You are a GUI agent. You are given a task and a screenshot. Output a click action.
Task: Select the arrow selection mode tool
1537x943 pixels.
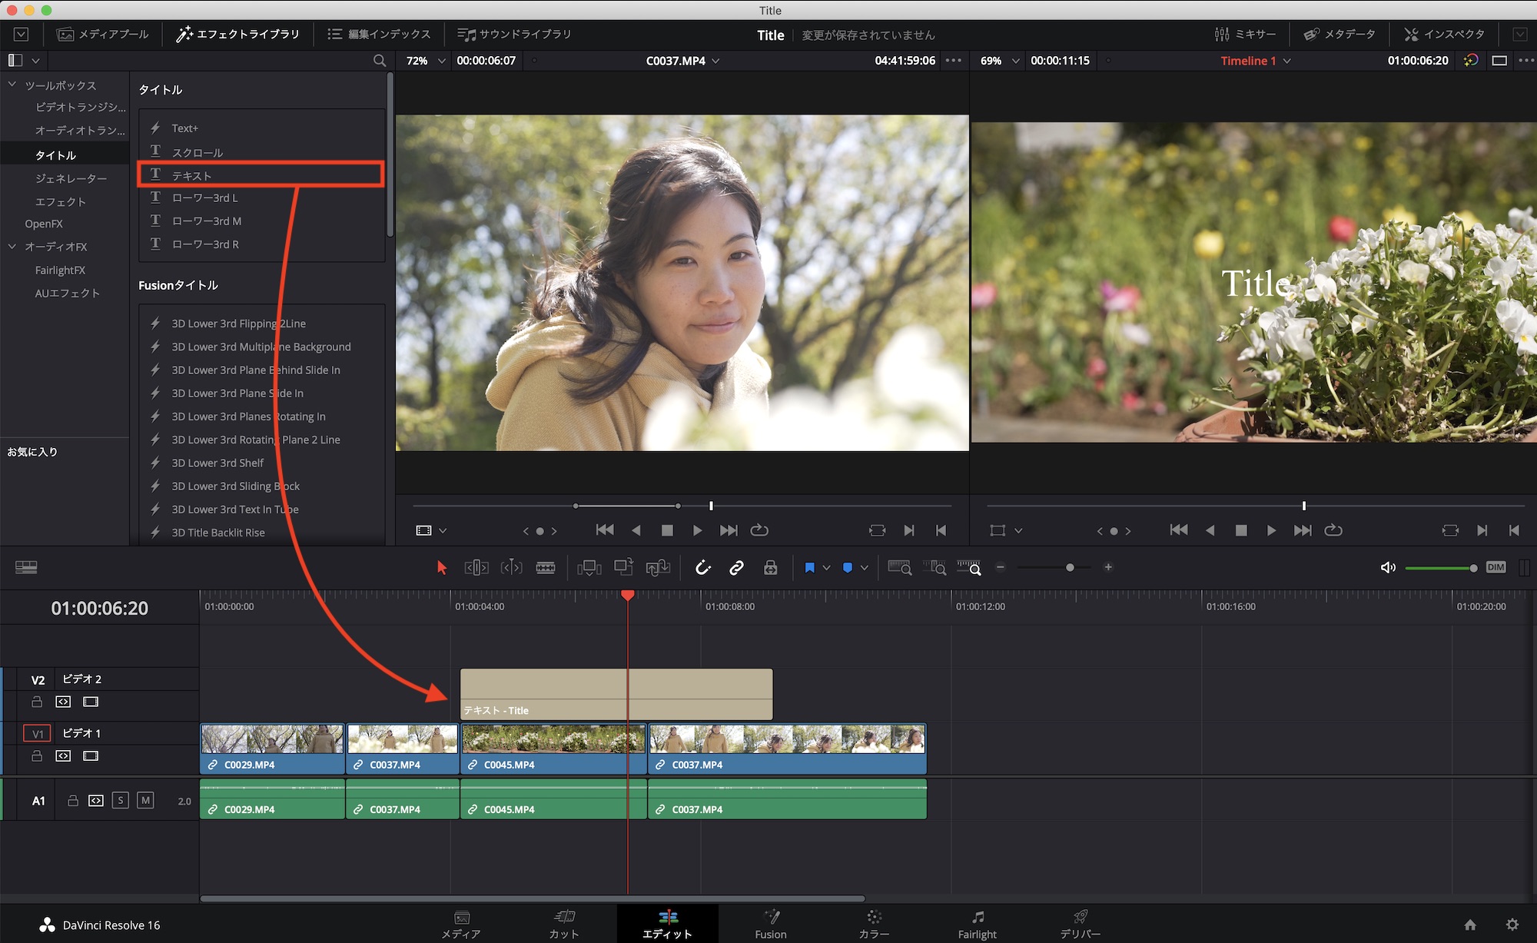click(442, 568)
